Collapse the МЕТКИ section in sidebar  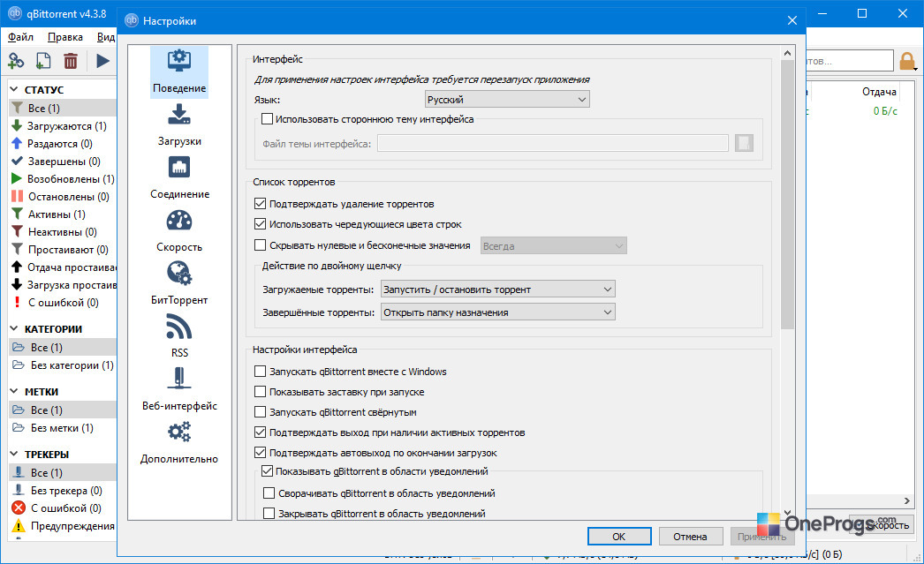tap(14, 392)
